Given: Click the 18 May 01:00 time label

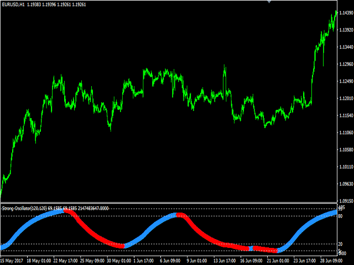Looking at the screenshot, I should (x=39, y=261).
